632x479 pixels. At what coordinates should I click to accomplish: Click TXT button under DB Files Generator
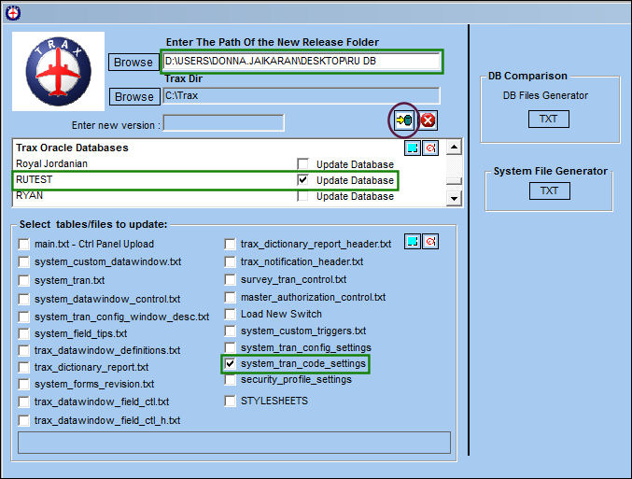[549, 119]
